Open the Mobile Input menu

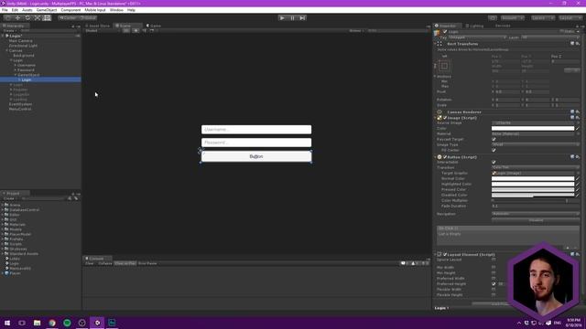[x=95, y=10]
